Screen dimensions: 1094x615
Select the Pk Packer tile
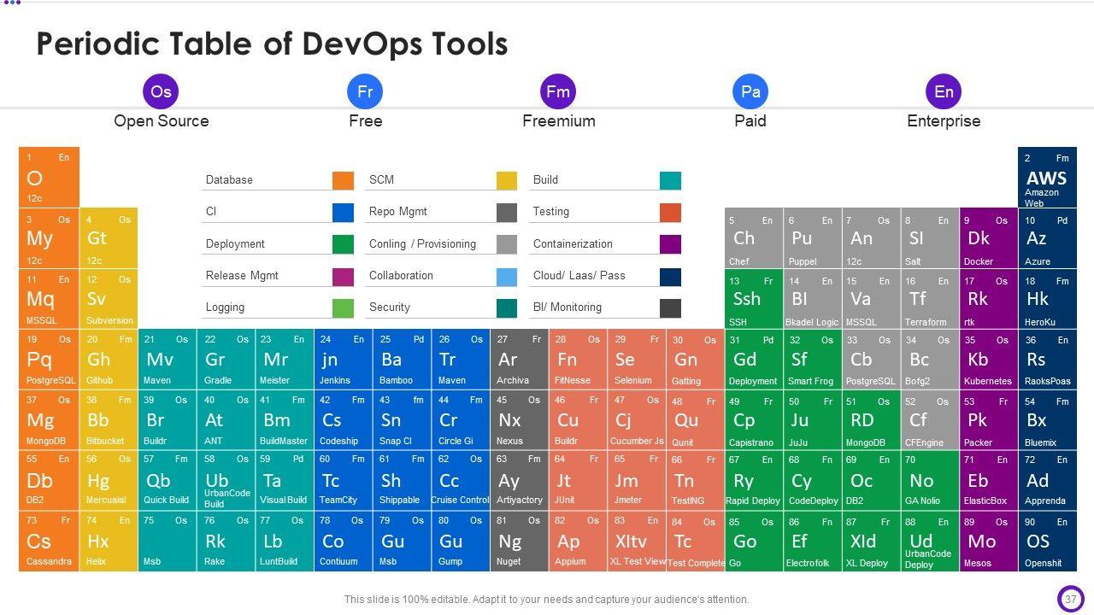coord(988,420)
